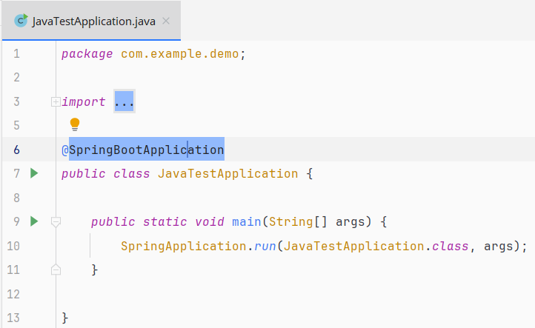Viewport: 535px width, 328px height.
Task: Click the main method name
Action: [247, 221]
